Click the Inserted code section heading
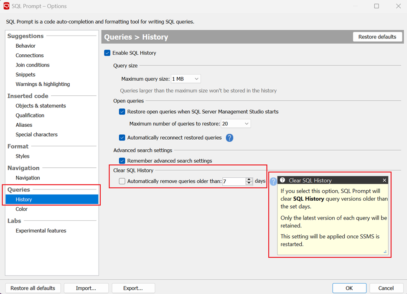407x294 pixels. [28, 96]
